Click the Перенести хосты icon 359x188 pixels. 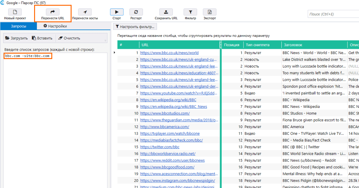coord(85,12)
